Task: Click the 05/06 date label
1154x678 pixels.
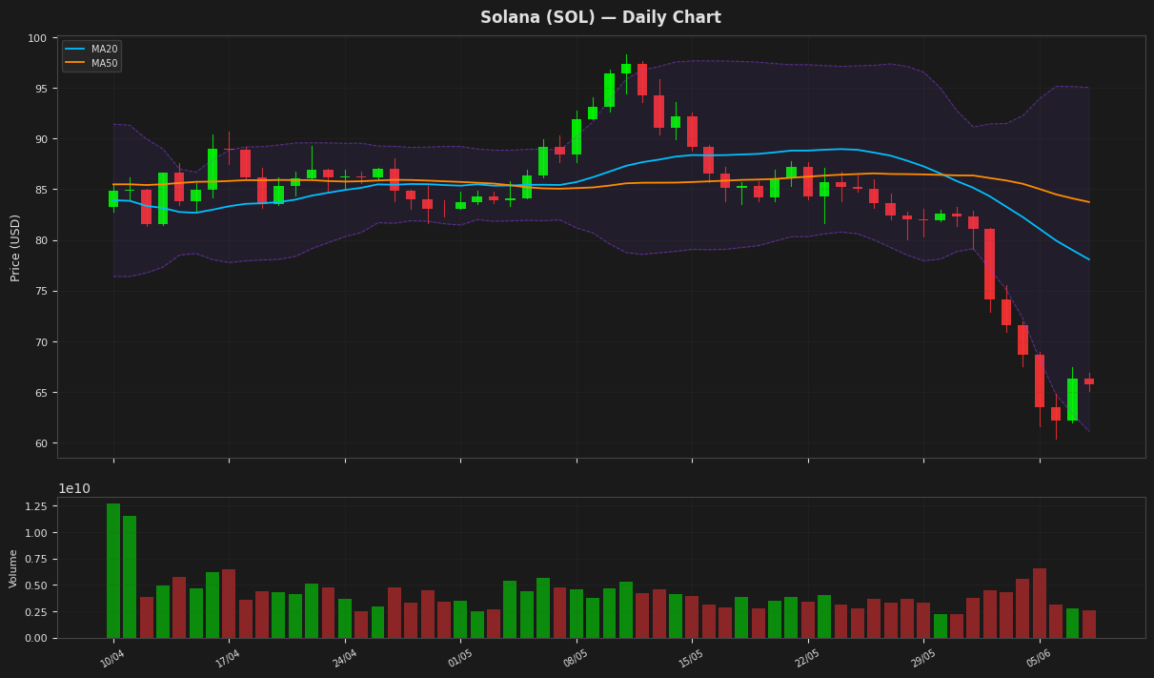Action: click(1039, 658)
